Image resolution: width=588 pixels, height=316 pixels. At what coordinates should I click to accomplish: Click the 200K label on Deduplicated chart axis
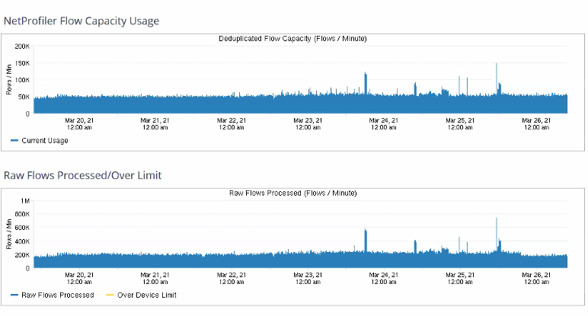[21, 46]
